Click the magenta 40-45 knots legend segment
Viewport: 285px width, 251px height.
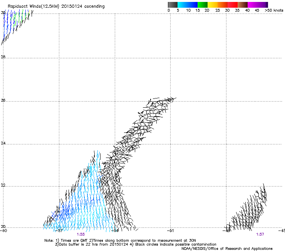click(253, 5)
